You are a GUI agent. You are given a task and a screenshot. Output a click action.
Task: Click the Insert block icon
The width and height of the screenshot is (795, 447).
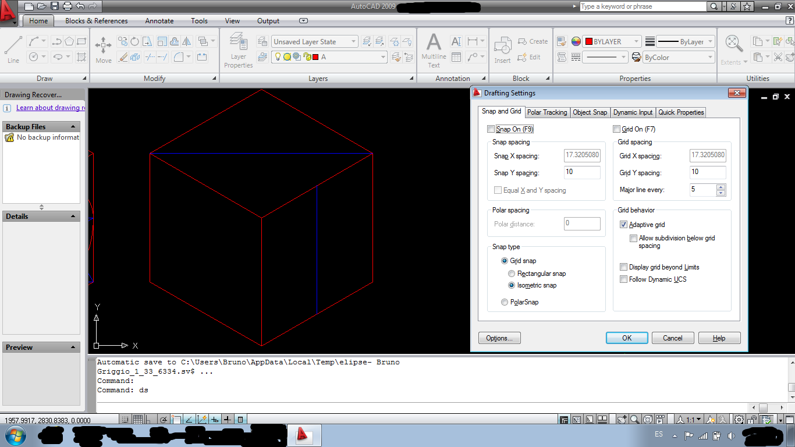click(x=502, y=49)
